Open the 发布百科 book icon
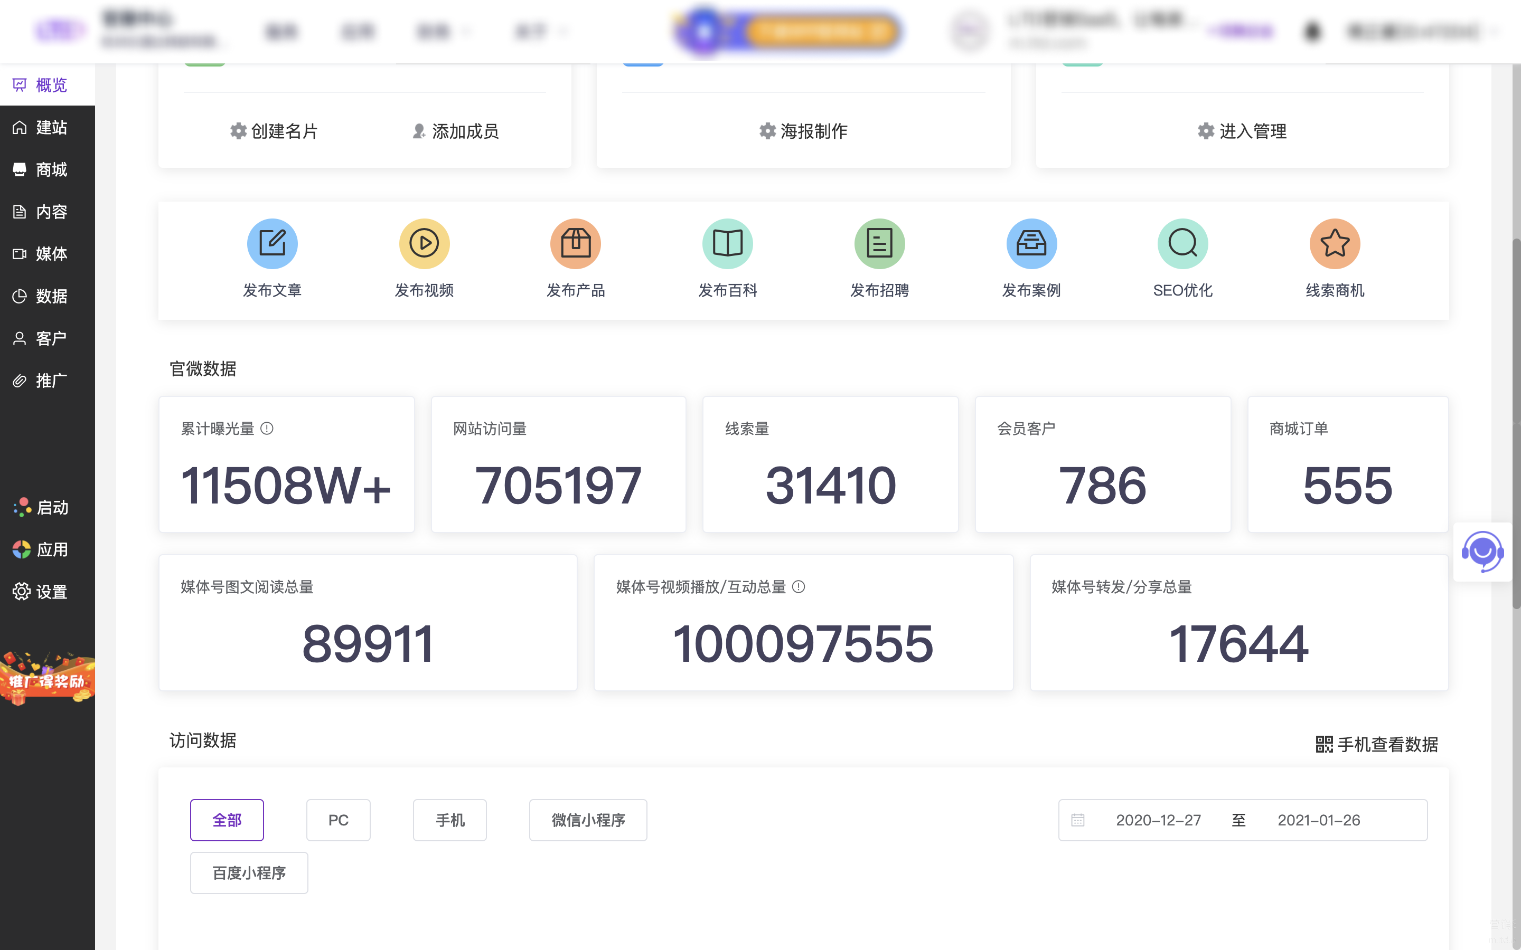The height and width of the screenshot is (950, 1521). [727, 243]
